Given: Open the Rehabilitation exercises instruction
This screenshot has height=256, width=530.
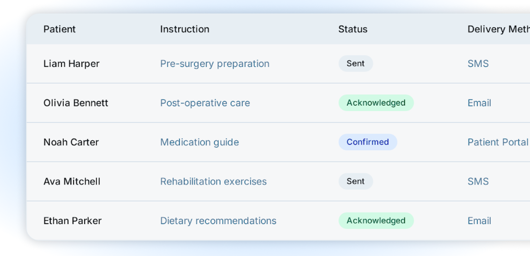Looking at the screenshot, I should [213, 181].
